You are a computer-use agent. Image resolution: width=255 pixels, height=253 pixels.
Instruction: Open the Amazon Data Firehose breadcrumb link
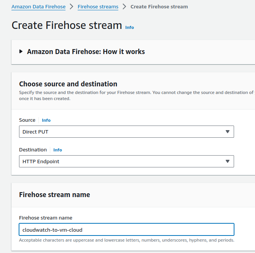[38, 7]
